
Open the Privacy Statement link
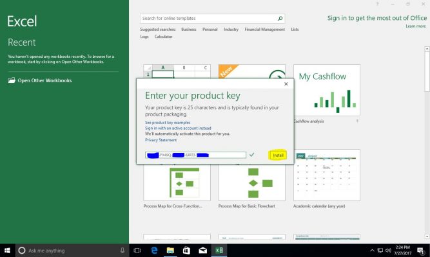(x=161, y=140)
